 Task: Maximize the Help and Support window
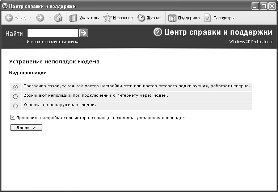click(264, 6)
